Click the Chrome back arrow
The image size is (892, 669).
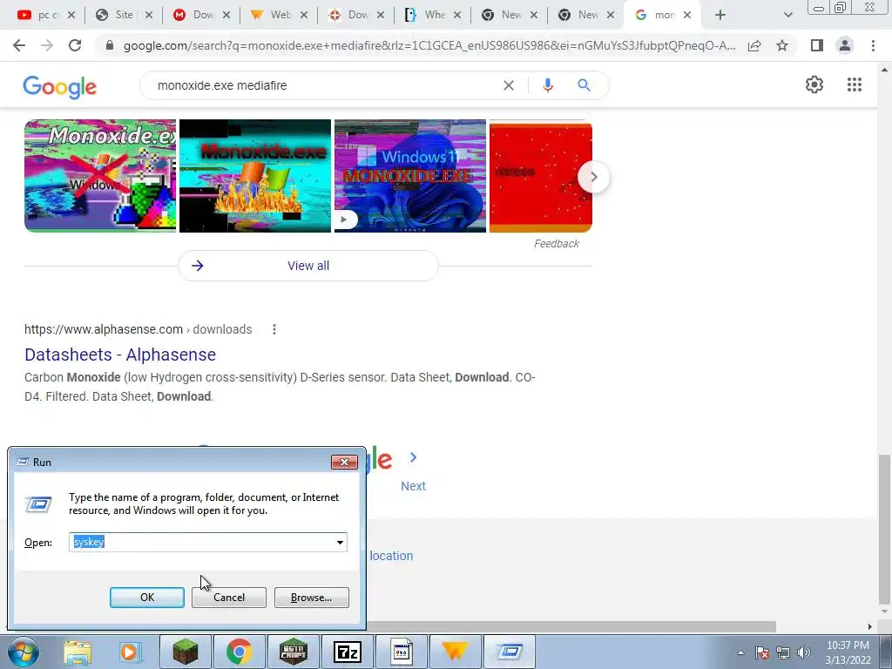pyautogui.click(x=19, y=45)
